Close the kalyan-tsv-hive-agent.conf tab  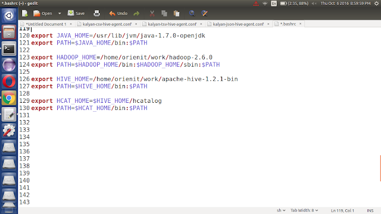[201, 24]
